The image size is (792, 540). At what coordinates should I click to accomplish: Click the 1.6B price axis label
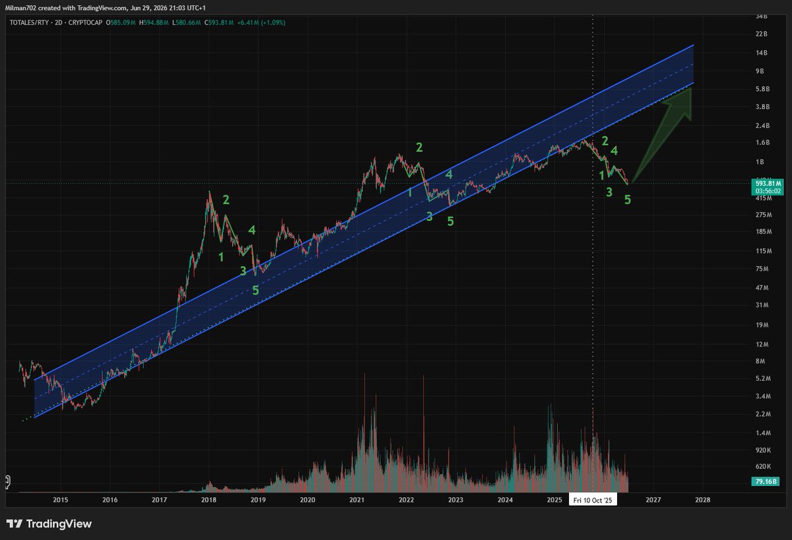(x=762, y=143)
